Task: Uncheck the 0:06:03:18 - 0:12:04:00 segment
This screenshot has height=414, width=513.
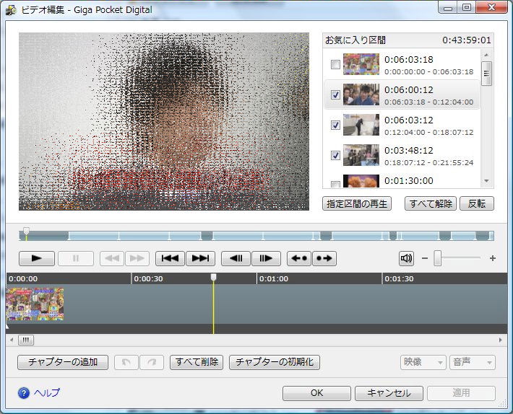Action: [335, 95]
